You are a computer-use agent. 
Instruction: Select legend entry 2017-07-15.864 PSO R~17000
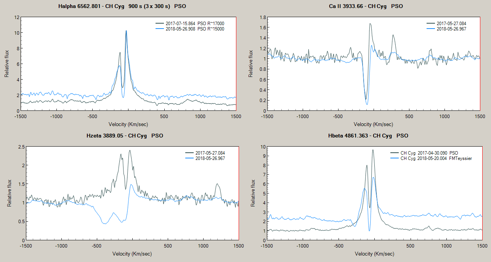194,24
